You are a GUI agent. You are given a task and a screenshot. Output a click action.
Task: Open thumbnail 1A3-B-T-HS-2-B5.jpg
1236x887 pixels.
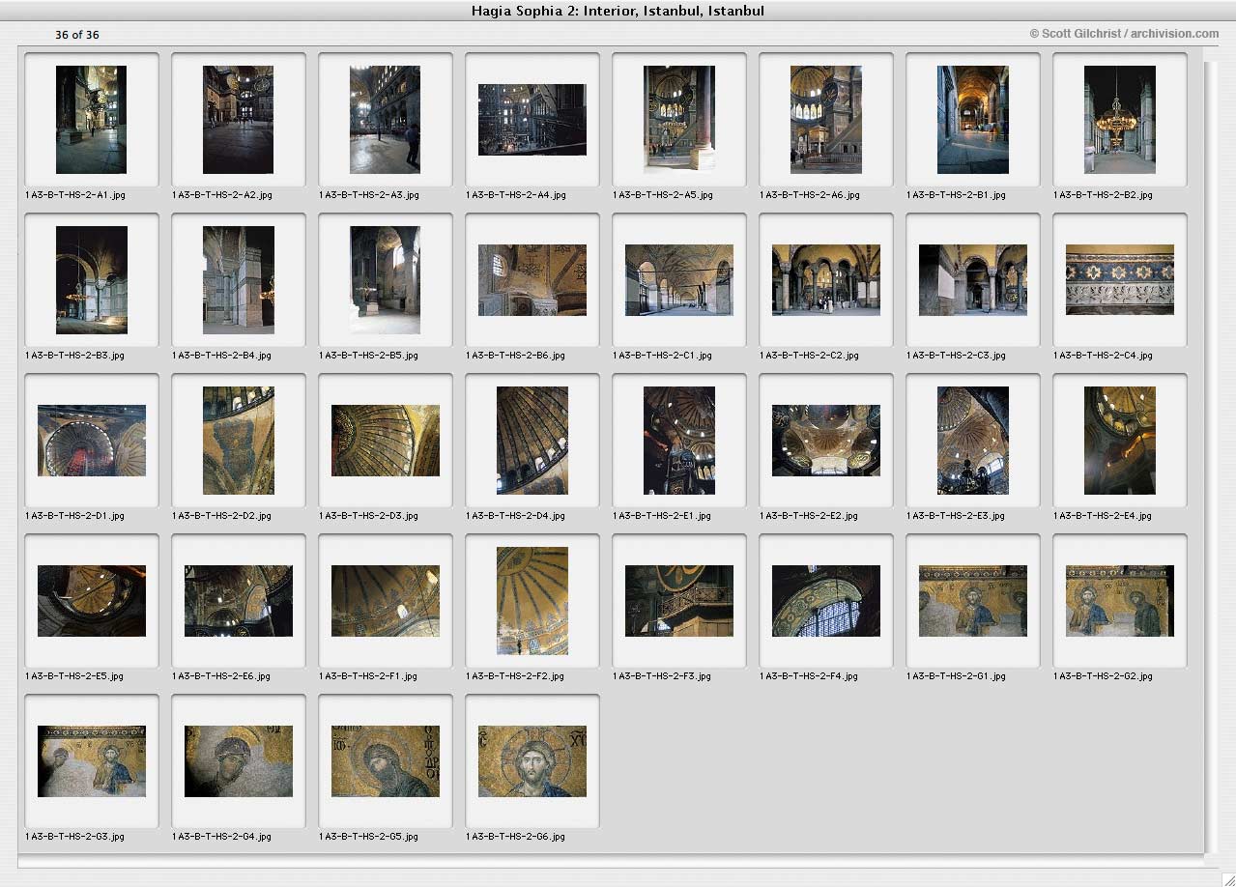[386, 280]
